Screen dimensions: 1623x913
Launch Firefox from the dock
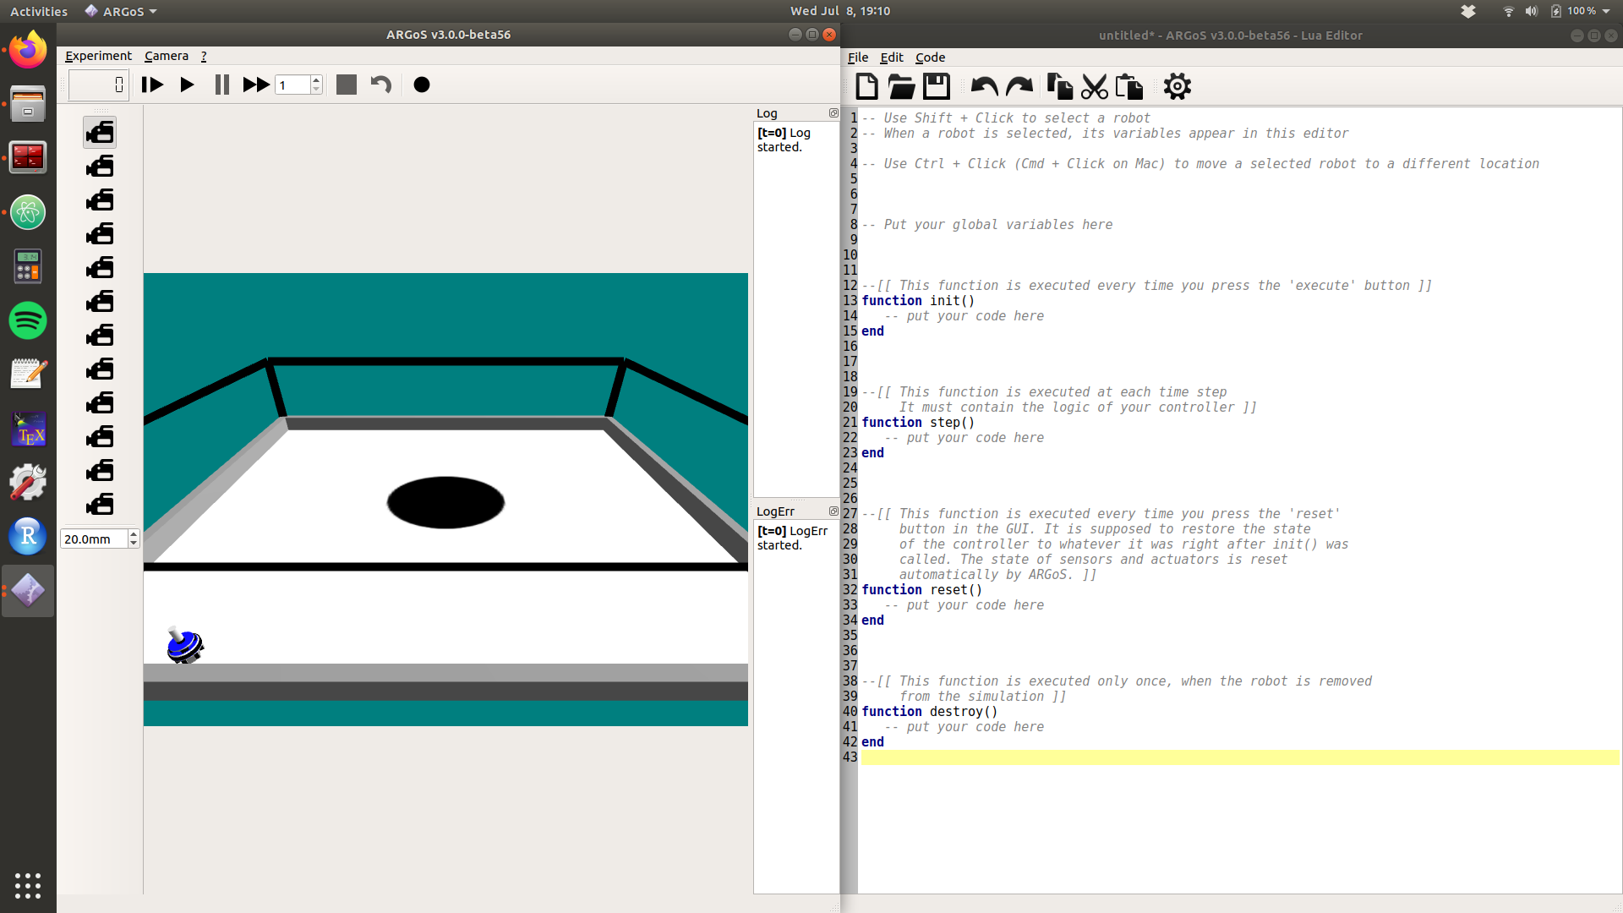pyautogui.click(x=28, y=50)
